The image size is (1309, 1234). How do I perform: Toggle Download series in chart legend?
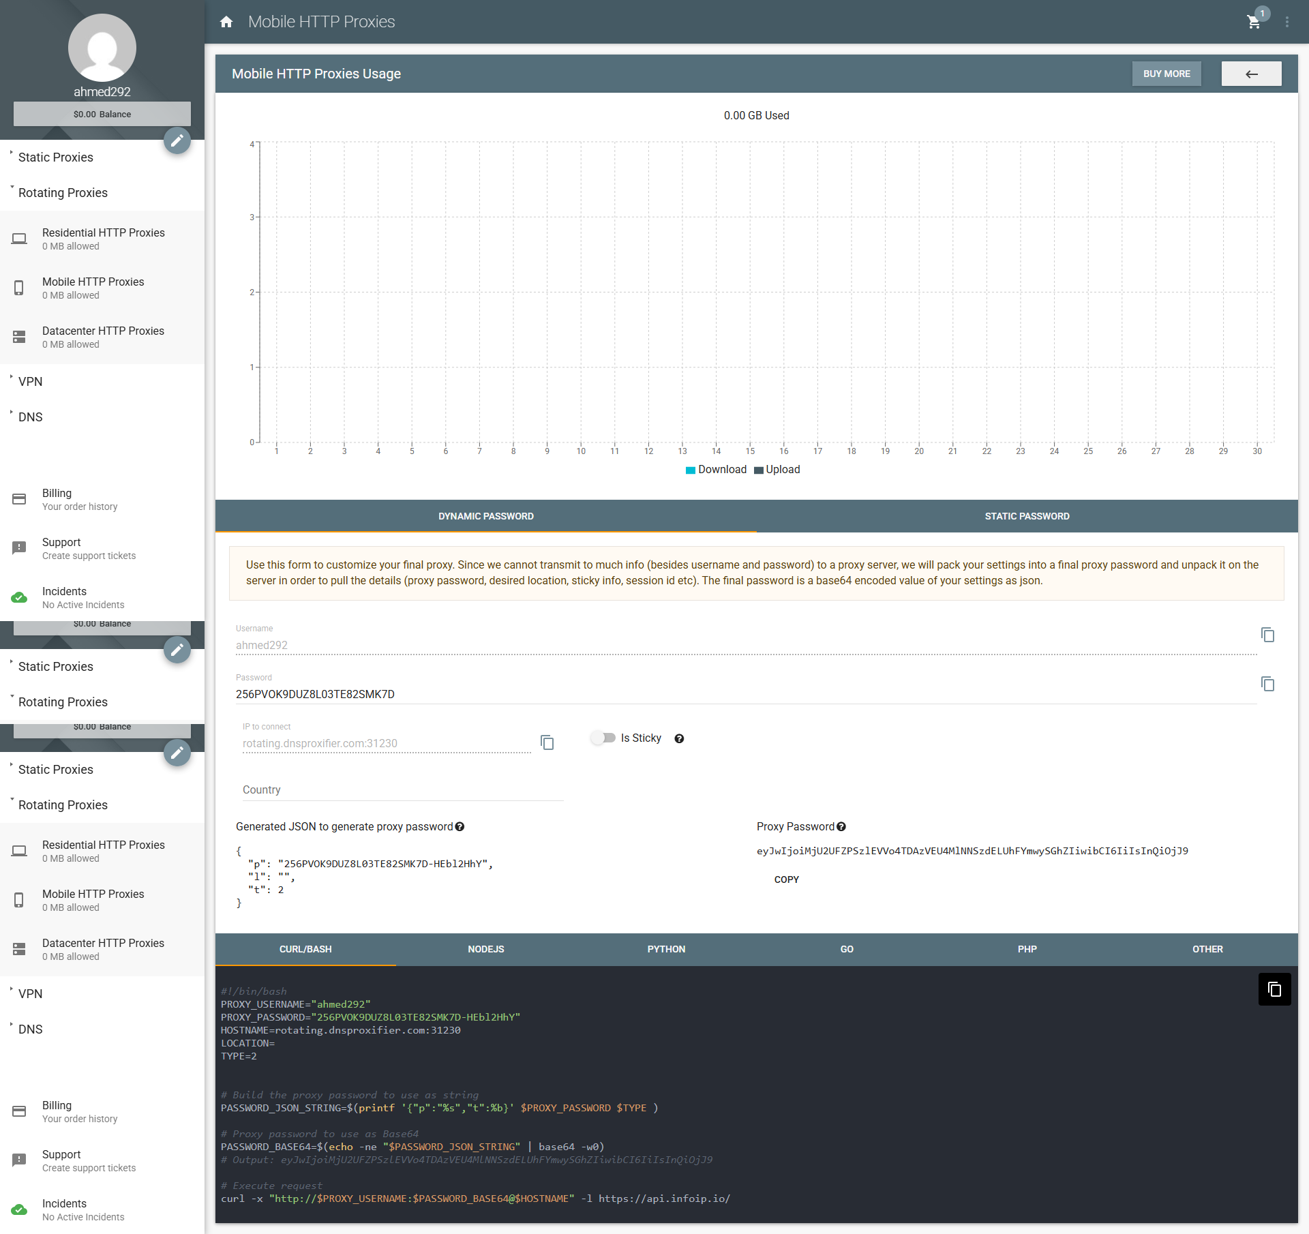coord(716,470)
